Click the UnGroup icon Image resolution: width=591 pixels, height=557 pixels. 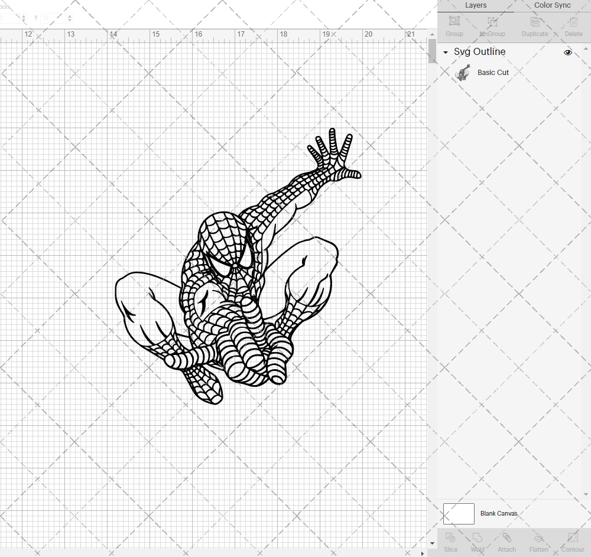(x=492, y=22)
